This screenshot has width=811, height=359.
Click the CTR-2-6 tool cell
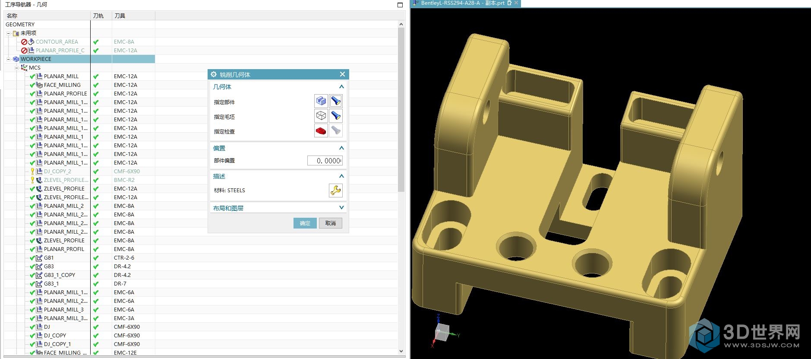click(134, 258)
